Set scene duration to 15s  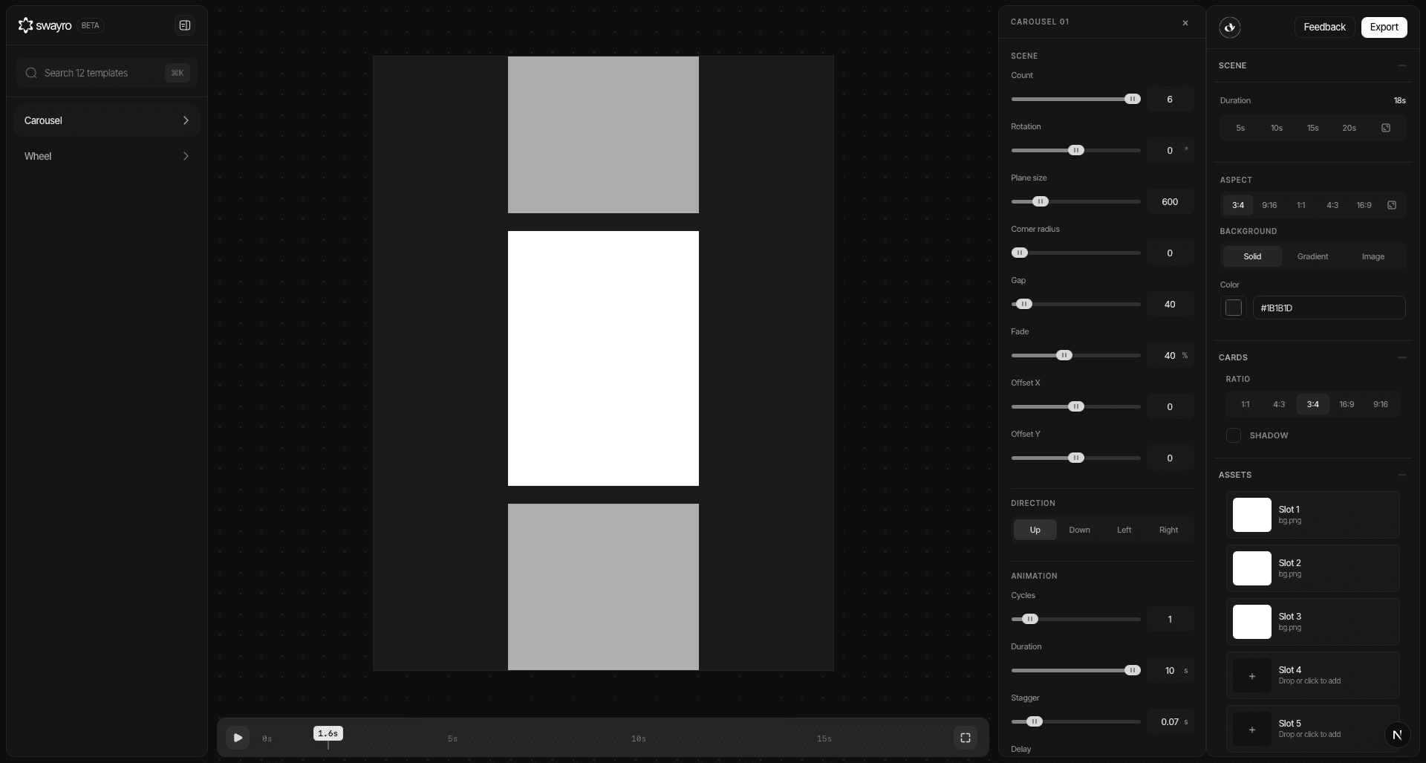(1313, 128)
